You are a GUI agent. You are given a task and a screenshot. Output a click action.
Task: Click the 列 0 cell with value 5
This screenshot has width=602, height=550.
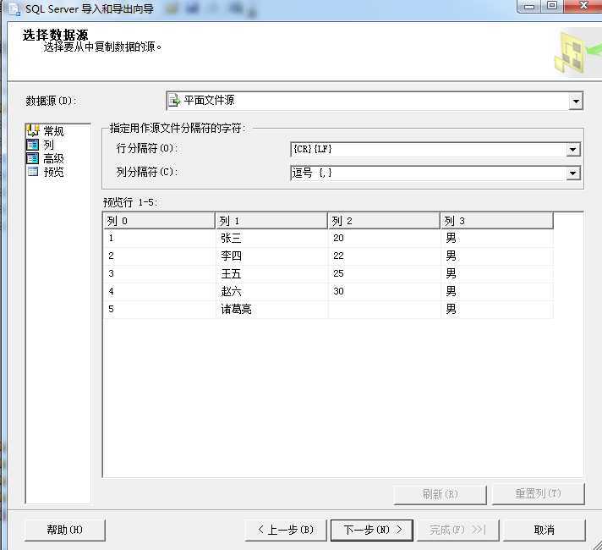[159, 309]
